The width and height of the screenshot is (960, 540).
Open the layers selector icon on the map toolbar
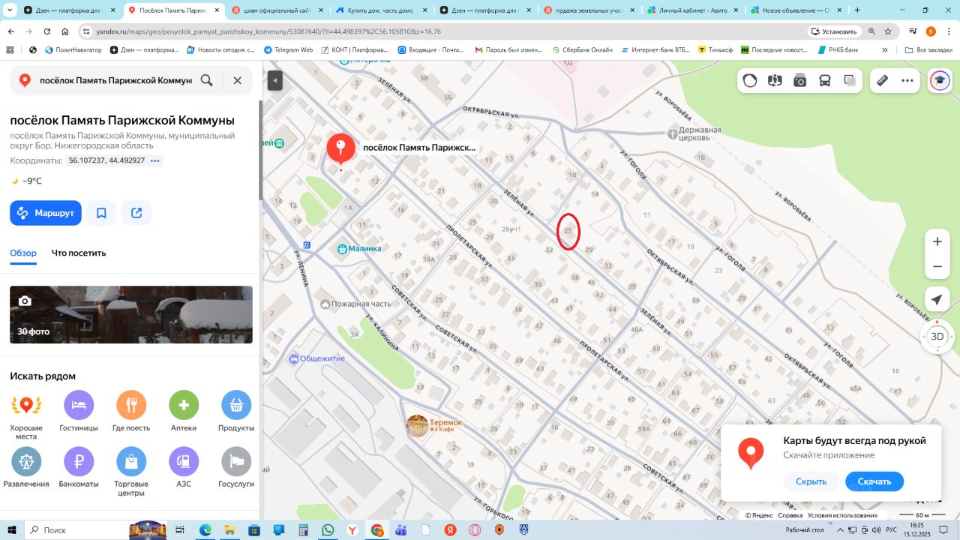pyautogui.click(x=750, y=80)
